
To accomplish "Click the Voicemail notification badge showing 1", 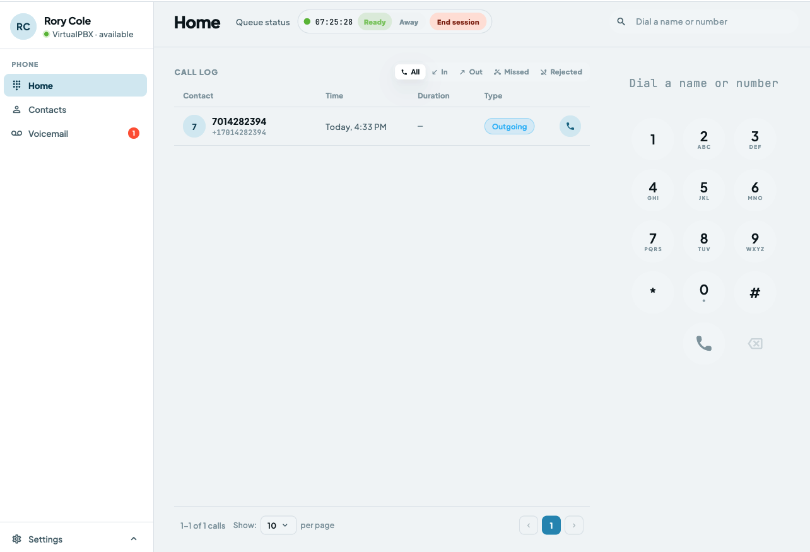I will point(134,133).
